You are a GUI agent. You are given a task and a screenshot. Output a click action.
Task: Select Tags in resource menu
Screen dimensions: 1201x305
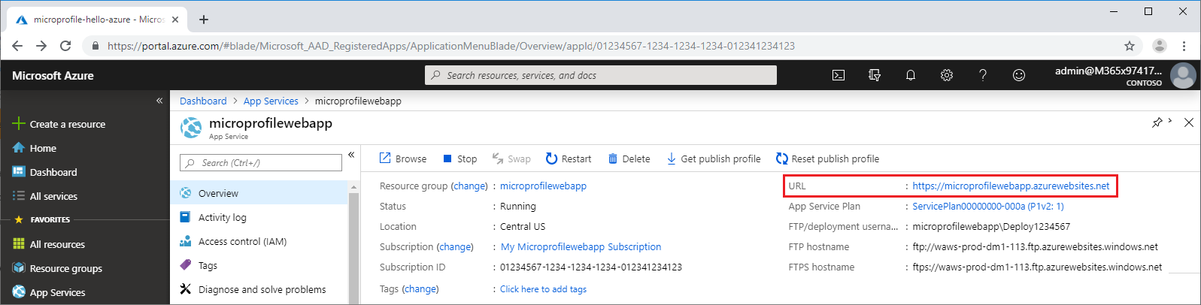click(259, 265)
